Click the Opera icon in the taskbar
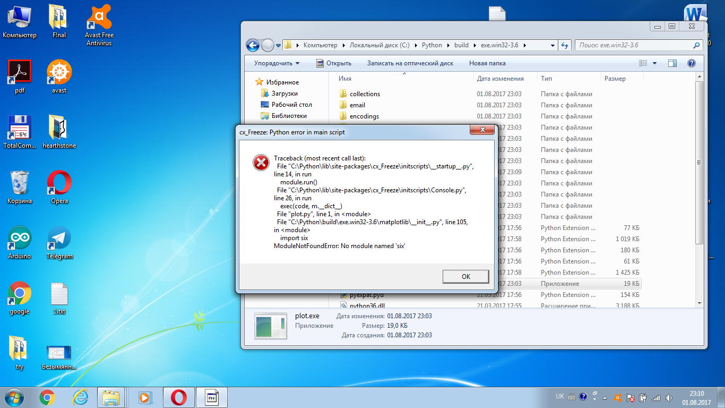Image resolution: width=725 pixels, height=408 pixels. click(x=178, y=397)
